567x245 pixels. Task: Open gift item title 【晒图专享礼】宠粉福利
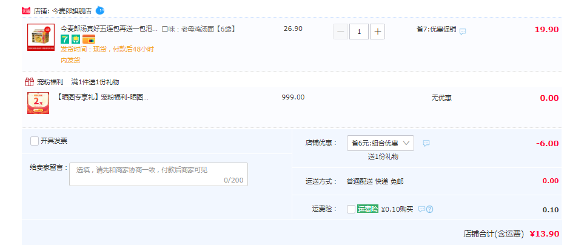(102, 97)
